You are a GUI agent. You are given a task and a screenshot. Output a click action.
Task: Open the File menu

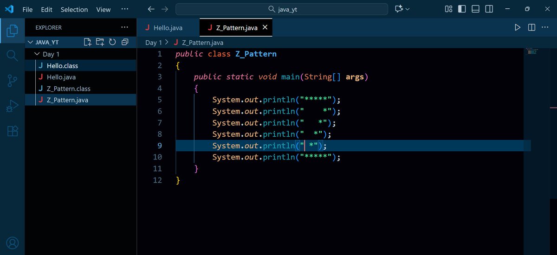(27, 9)
